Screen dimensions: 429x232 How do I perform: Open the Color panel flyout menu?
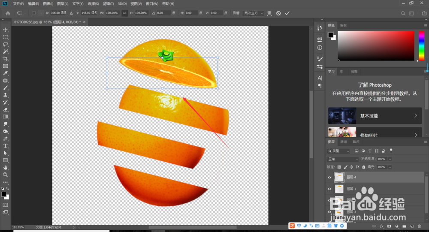[426, 25]
